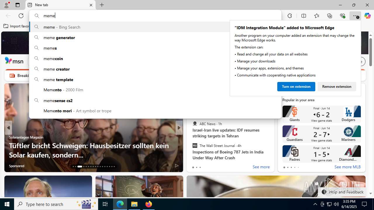374x210 pixels.
Task: Open Microsoft Edge from taskbar
Action: 120,204
